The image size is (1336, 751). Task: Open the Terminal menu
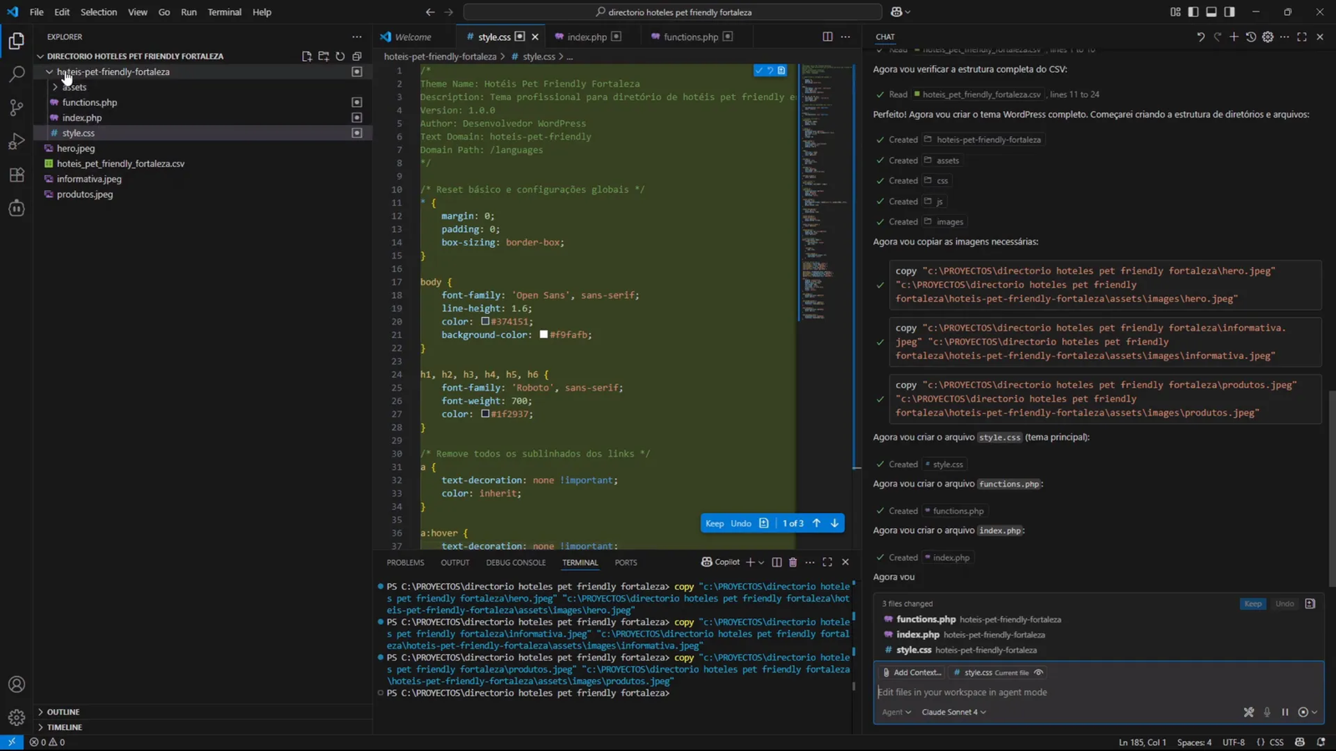tap(224, 12)
